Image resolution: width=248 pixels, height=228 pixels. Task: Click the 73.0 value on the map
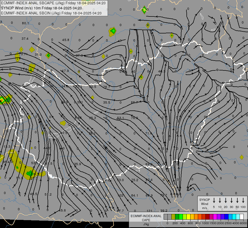point(120,180)
